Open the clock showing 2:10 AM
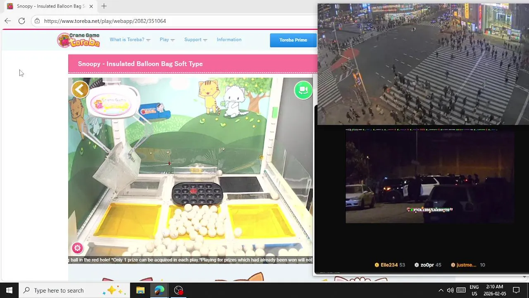This screenshot has height=298, width=529. [x=494, y=290]
